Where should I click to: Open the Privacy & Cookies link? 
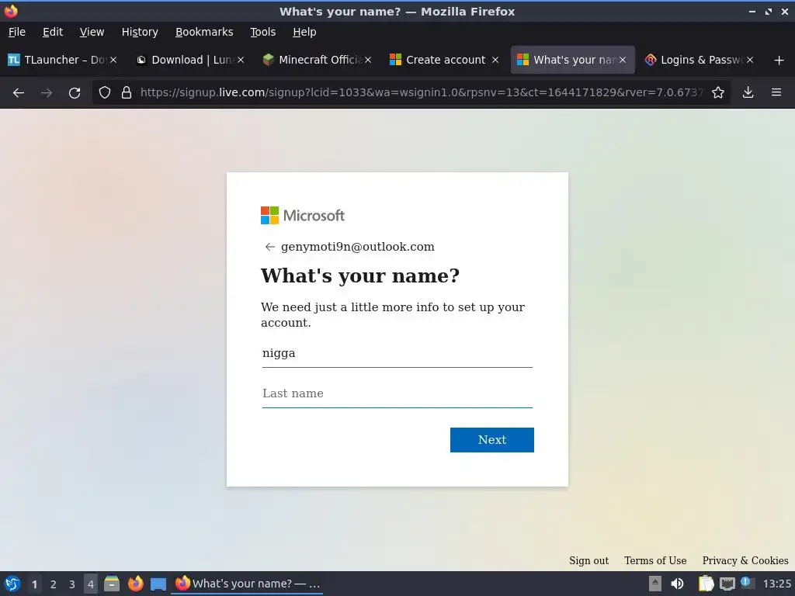click(745, 560)
